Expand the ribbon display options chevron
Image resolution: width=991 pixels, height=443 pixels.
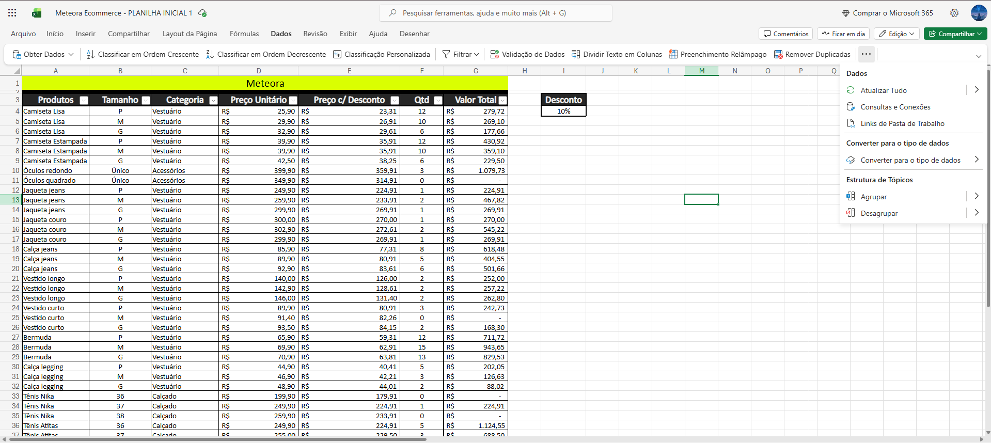[x=979, y=56]
